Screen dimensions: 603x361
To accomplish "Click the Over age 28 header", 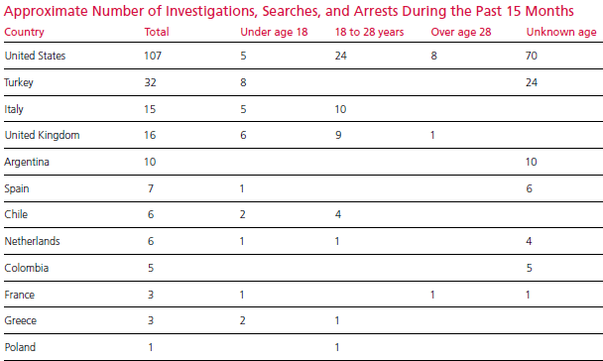I will pyautogui.click(x=461, y=32).
